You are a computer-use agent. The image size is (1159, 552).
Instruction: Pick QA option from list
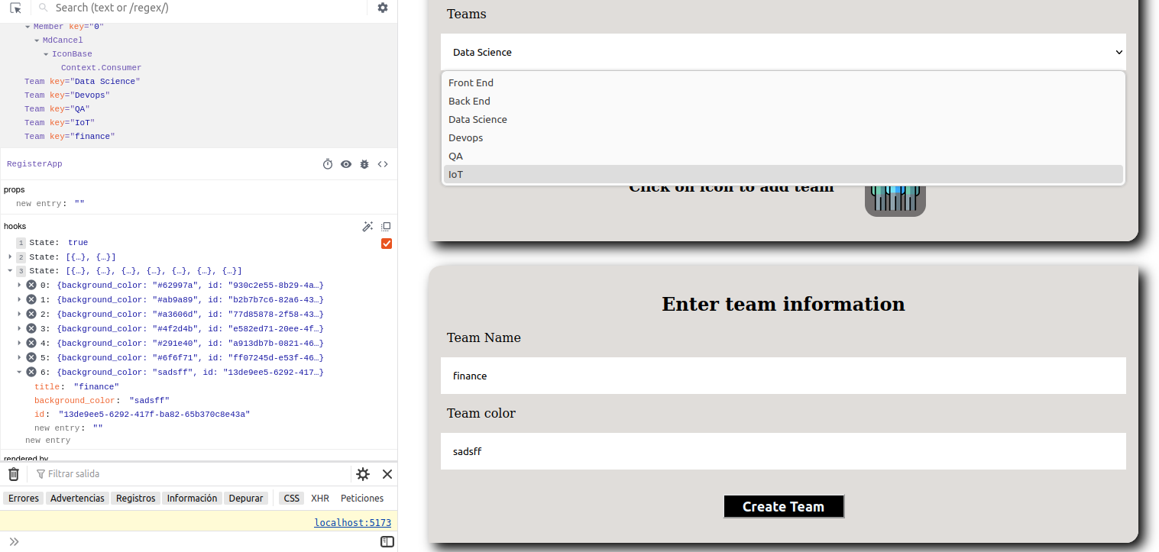[x=783, y=156]
